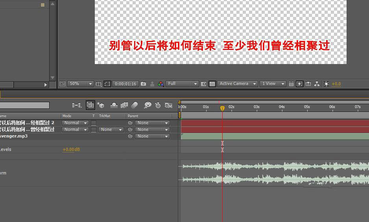Toggle the Live Update button

pyautogui.click(x=90, y=105)
